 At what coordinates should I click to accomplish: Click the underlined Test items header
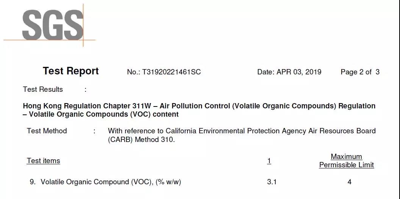coord(43,161)
